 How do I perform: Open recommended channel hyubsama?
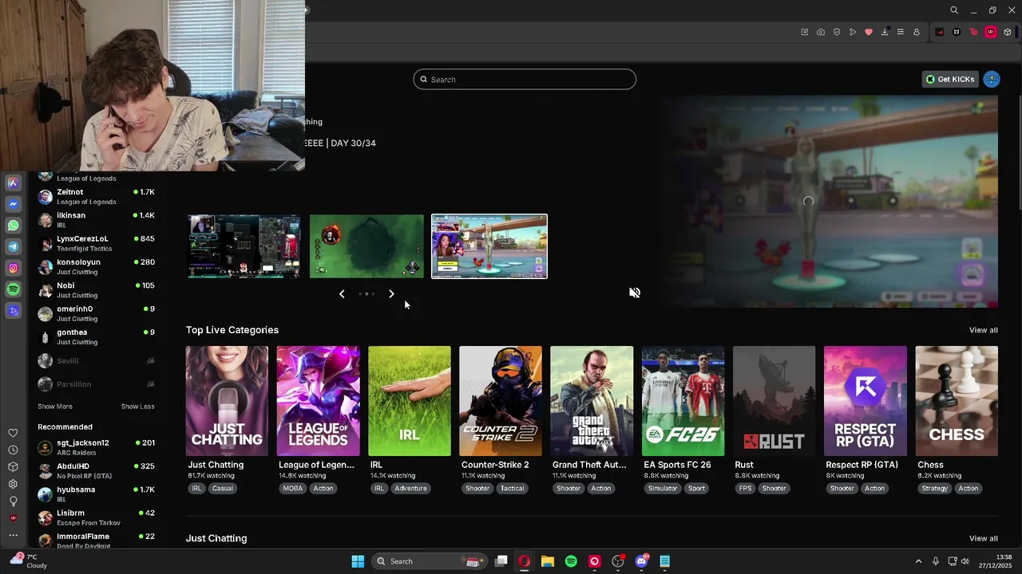pyautogui.click(x=96, y=494)
